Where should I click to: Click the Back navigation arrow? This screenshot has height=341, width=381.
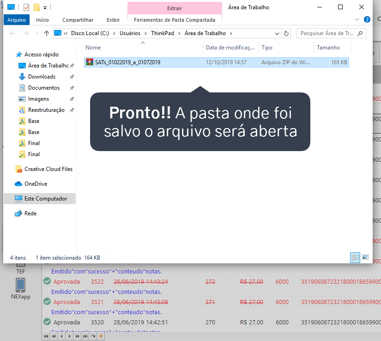point(12,33)
